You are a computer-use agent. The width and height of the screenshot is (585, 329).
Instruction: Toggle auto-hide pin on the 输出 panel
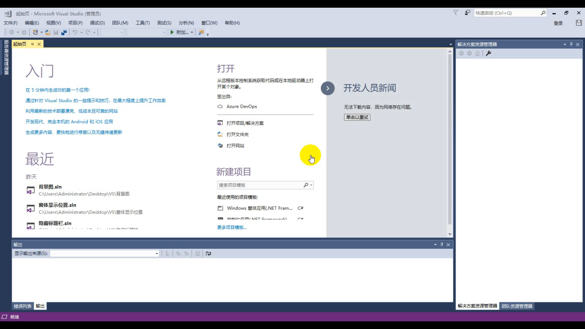[x=442, y=244]
